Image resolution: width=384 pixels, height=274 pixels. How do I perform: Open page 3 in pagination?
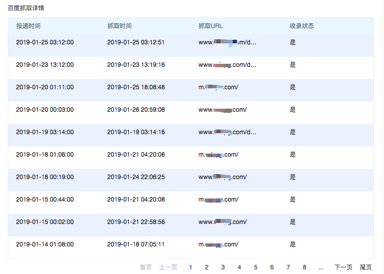[223, 267]
